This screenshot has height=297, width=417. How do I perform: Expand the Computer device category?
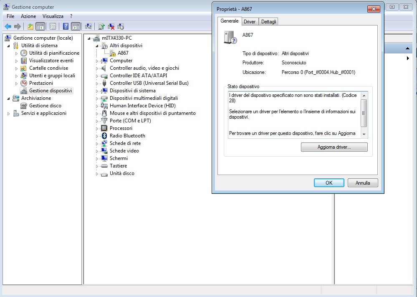(97, 61)
